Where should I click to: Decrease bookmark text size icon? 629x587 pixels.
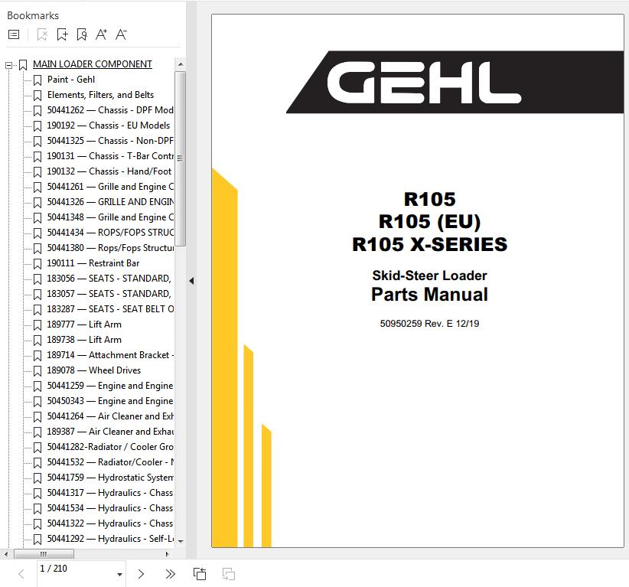(x=121, y=35)
